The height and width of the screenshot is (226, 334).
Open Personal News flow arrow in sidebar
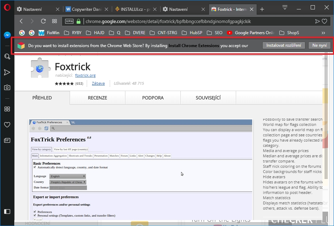coord(7,72)
